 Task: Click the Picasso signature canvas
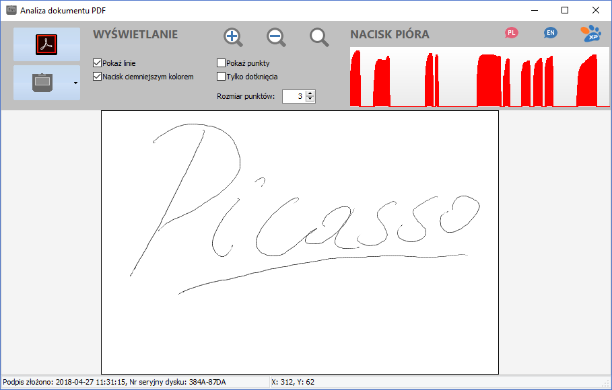click(x=300, y=242)
